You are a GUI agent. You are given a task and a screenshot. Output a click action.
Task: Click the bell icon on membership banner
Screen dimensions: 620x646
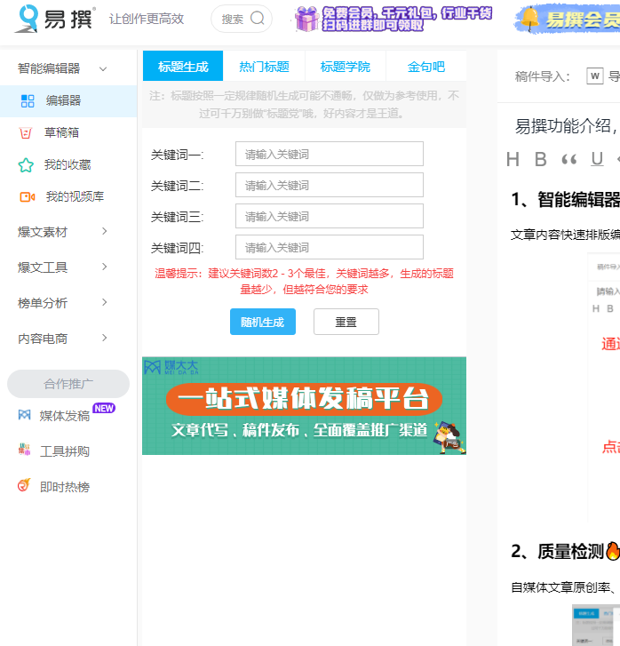(x=529, y=19)
